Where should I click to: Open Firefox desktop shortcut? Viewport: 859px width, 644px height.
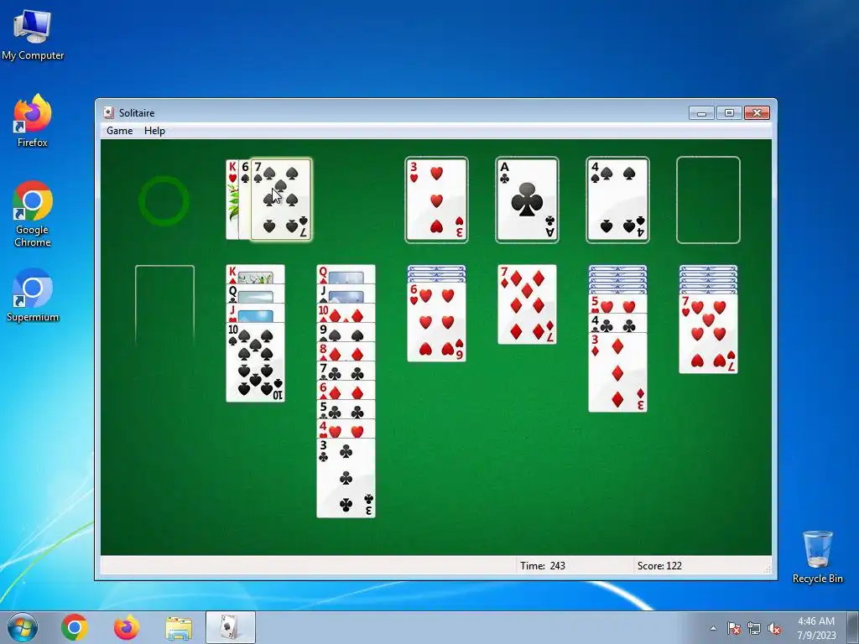[x=33, y=121]
